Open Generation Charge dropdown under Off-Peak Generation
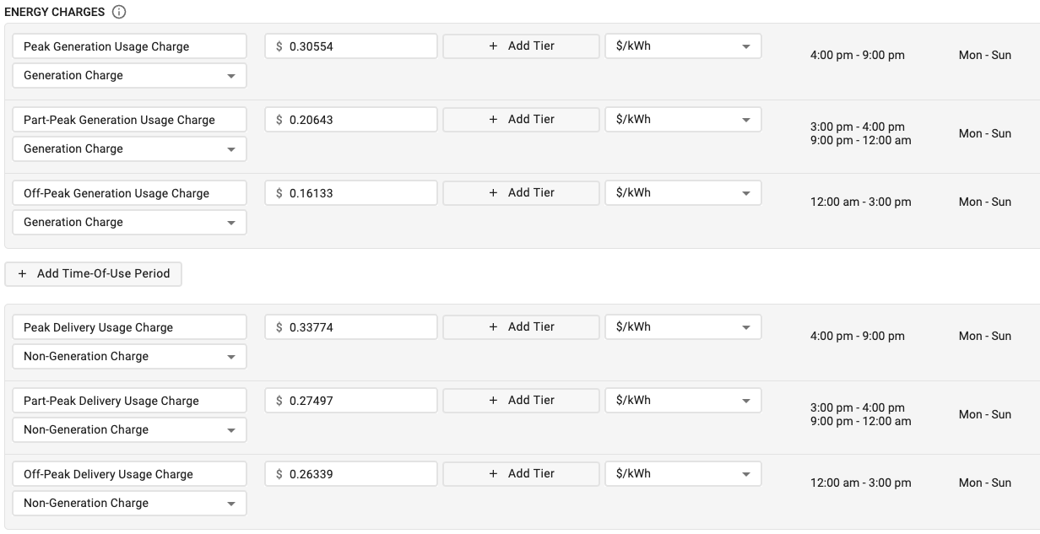This screenshot has height=534, width=1040. tap(130, 223)
